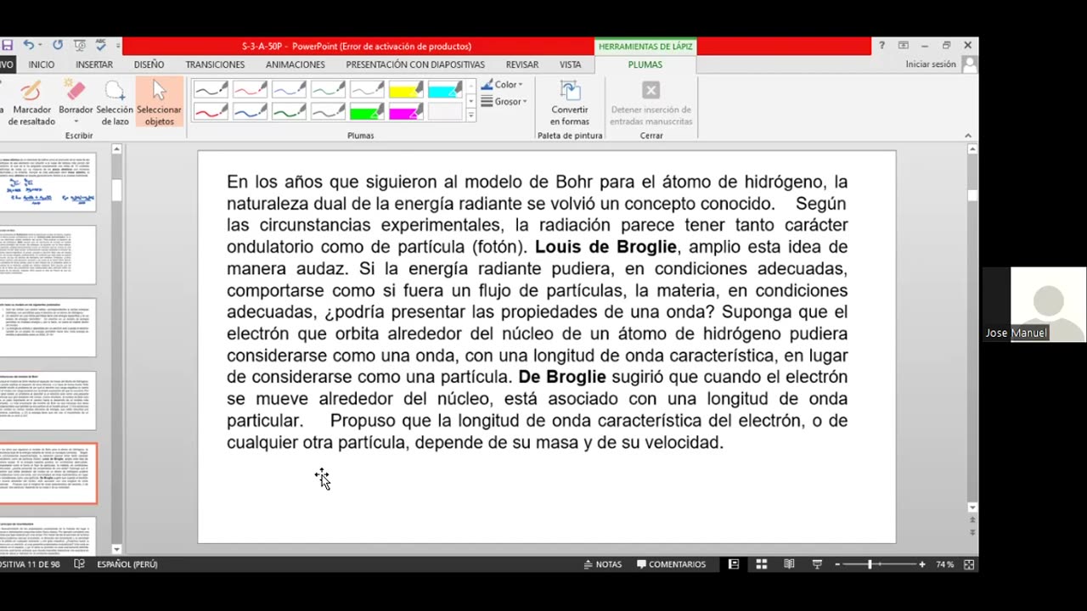The width and height of the screenshot is (1087, 611).
Task: Pick the thick blue pen in the bottom row
Action: click(250, 111)
